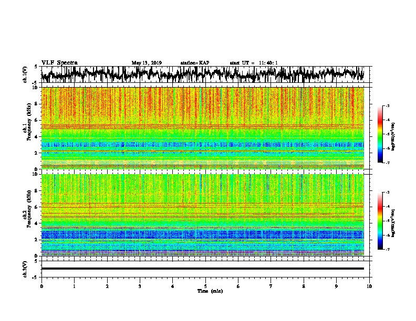Screen dimensions: 416x321
Task: Click the "6" frequency tick of ch.1 spectrogram
Action: 37,120
